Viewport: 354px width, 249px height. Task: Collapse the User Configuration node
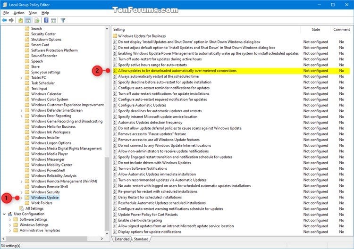pos(4,214)
